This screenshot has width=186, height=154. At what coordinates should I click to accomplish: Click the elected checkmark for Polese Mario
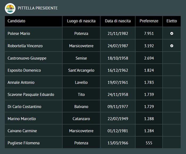point(172,34)
